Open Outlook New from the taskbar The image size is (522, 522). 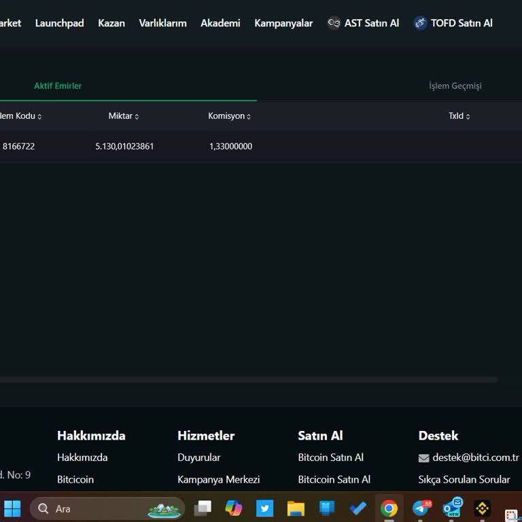point(453,508)
